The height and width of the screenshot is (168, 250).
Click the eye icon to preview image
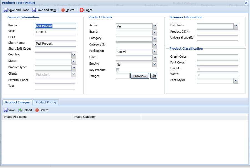pos(154,76)
